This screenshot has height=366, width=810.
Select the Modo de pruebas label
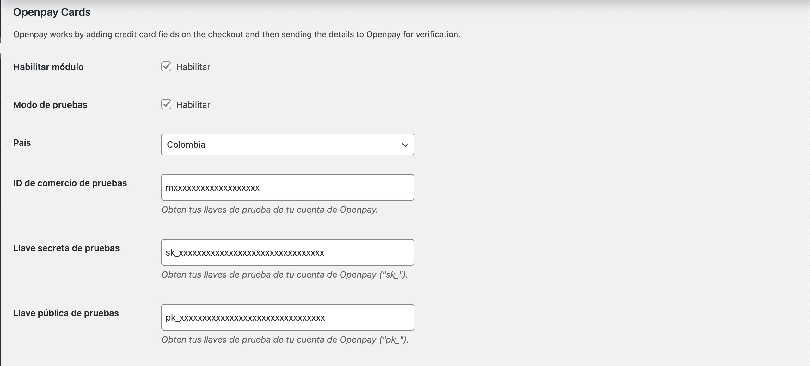pos(50,105)
